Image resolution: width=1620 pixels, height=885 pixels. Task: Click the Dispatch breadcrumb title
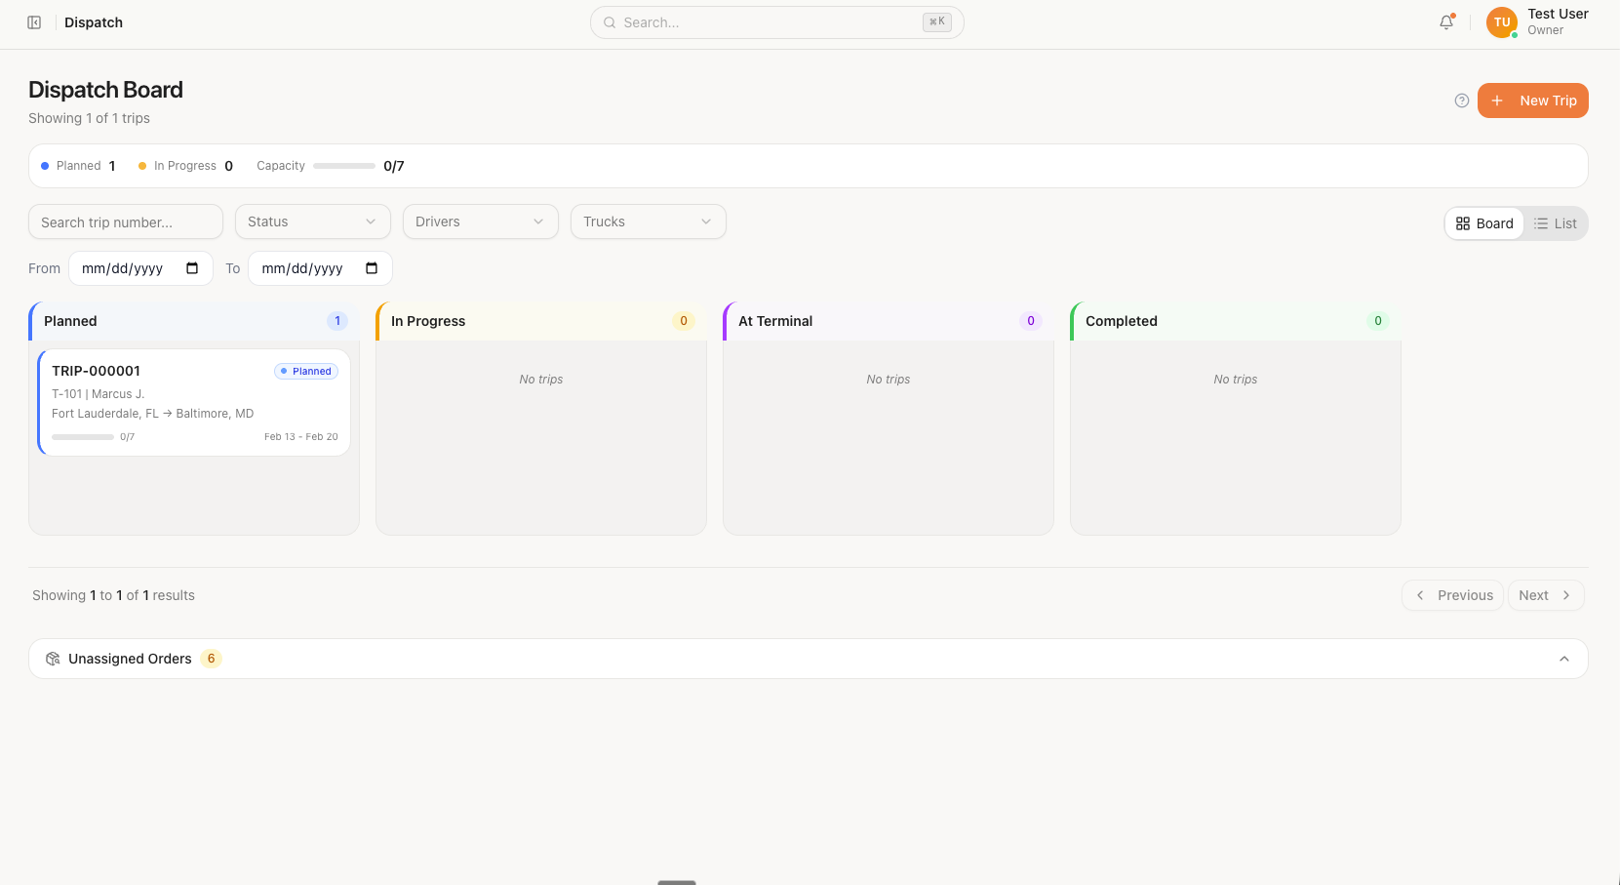pos(94,22)
